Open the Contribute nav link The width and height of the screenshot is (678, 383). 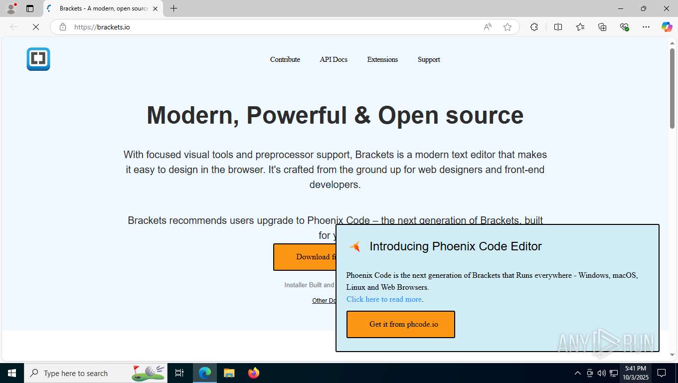285,59
